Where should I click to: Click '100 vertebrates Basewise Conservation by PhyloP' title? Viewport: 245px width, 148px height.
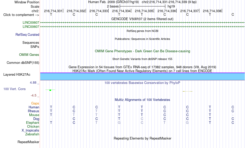pyautogui.click(x=142, y=83)
